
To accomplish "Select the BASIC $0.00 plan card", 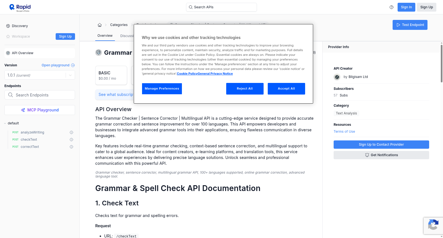I will (x=111, y=75).
